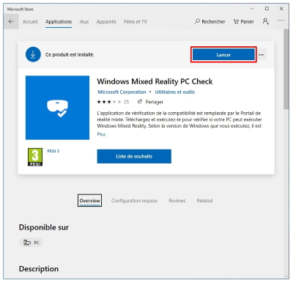Launch the app with Lancer button
This screenshot has width=293, height=283.
223,54
